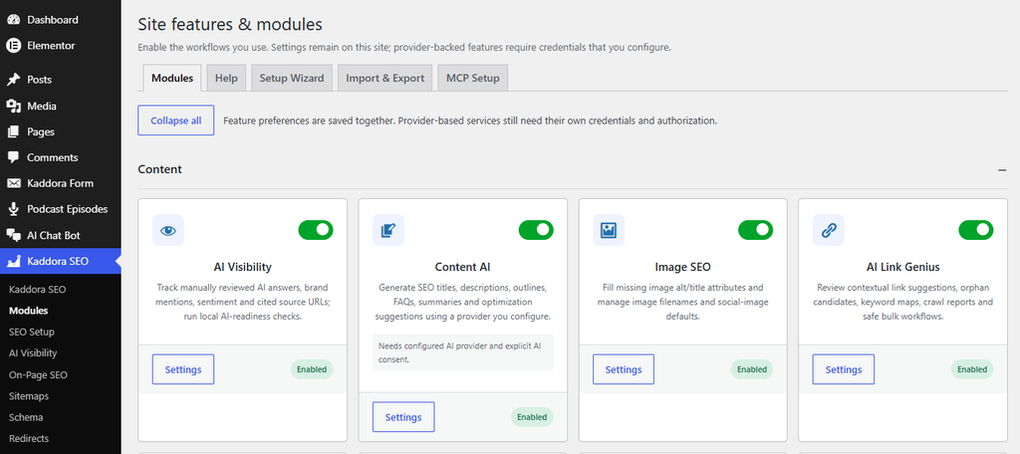Turn off the AI Visibility module toggle
Image resolution: width=1020 pixels, height=454 pixels.
pyautogui.click(x=316, y=230)
